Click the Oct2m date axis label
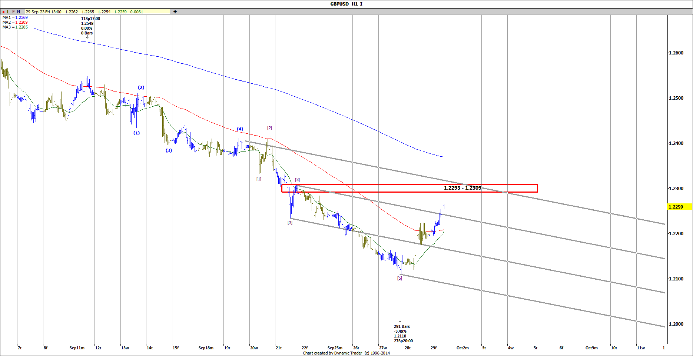 (462, 348)
